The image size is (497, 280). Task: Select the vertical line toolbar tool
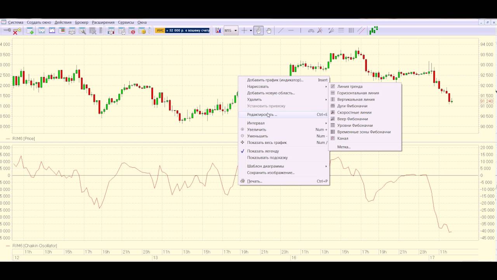301,30
